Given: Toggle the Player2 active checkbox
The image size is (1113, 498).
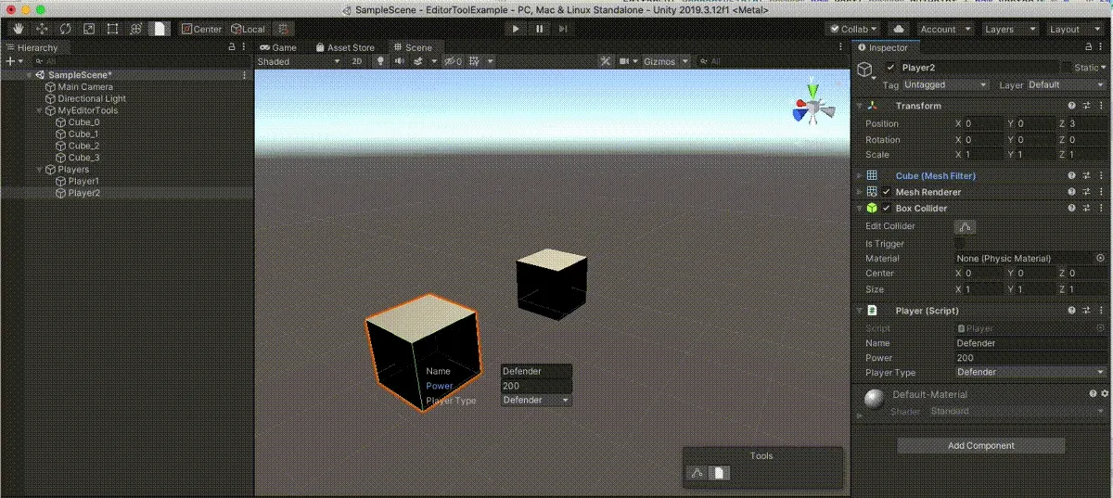Looking at the screenshot, I should 891,68.
